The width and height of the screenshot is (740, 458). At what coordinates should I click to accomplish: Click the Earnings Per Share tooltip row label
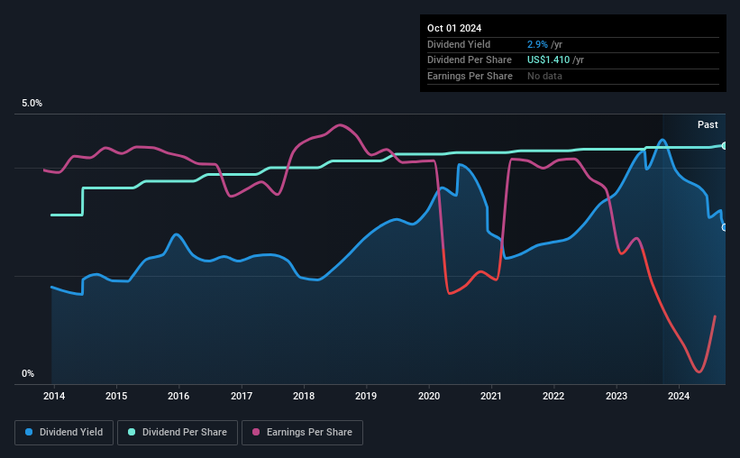470,76
